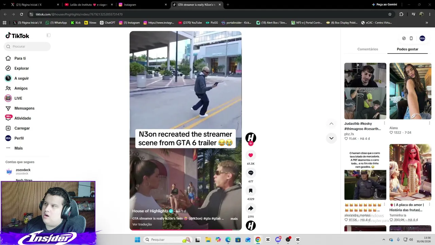Open the video comments bubble icon
Viewport: 435px width, 245px height.
click(x=250, y=173)
